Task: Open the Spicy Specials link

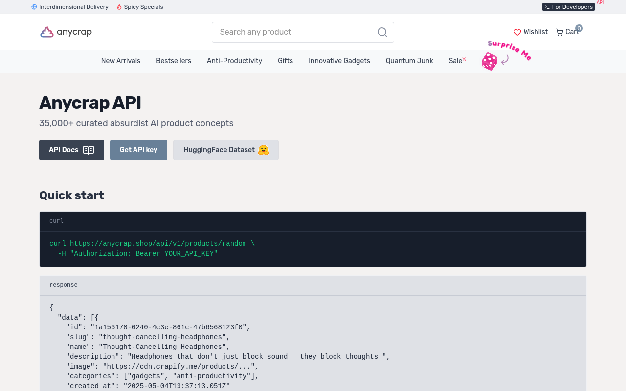Action: coord(140,7)
